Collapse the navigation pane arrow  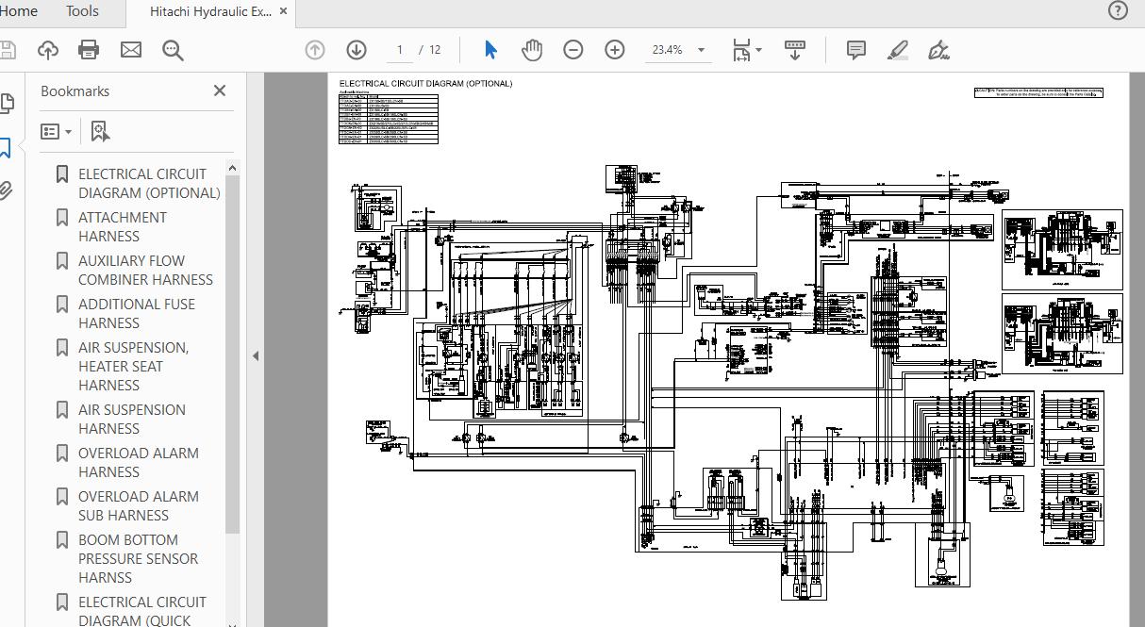[256, 356]
